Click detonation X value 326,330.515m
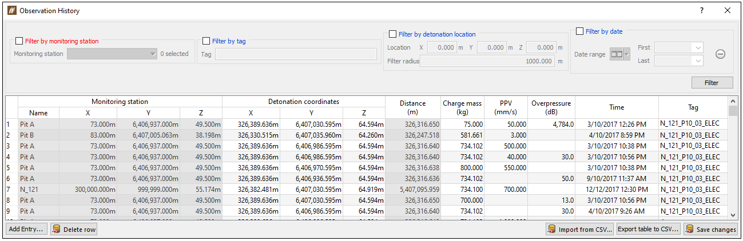Screen dimensions: 743x241 pyautogui.click(x=251, y=135)
